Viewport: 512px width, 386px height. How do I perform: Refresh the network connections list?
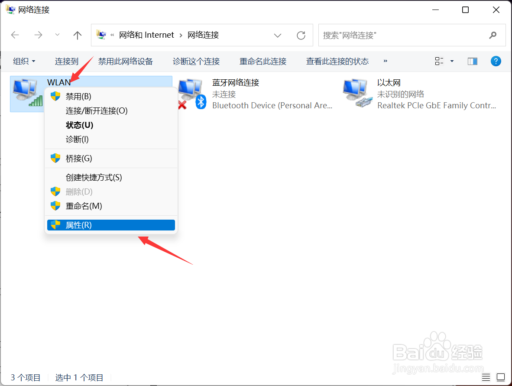(301, 35)
